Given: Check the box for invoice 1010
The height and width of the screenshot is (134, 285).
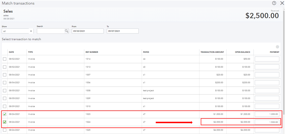Looking at the screenshot, I should [x=5, y=106].
